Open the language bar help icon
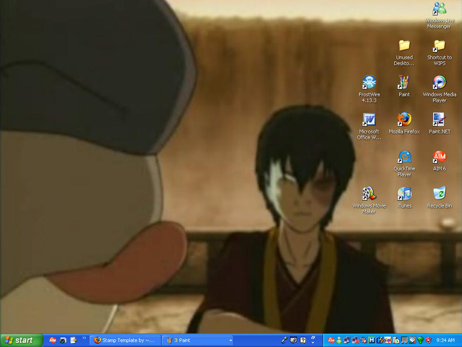Screen dimensions: 462x347 (303, 340)
